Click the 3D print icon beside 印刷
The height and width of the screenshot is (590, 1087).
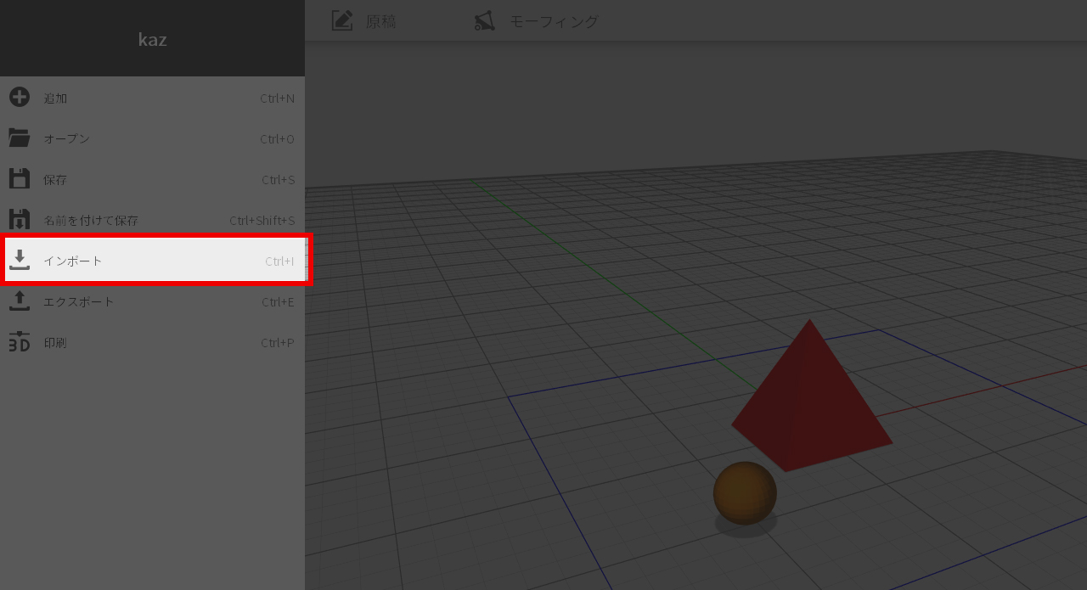[19, 342]
